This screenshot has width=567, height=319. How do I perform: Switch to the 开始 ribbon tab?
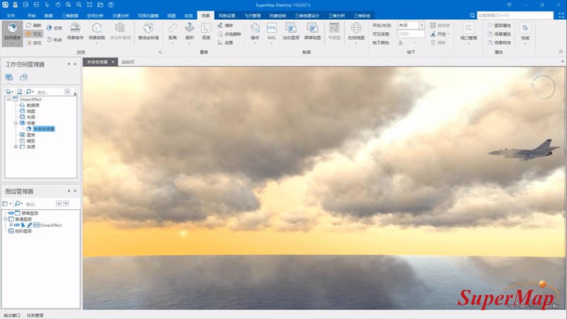31,16
